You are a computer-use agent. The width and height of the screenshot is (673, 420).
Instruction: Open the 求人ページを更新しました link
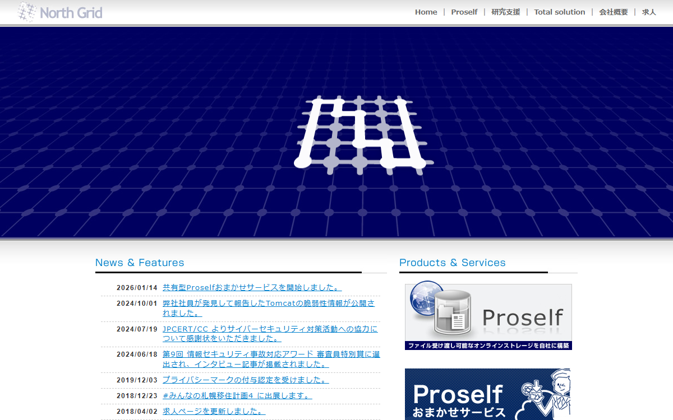pos(214,411)
